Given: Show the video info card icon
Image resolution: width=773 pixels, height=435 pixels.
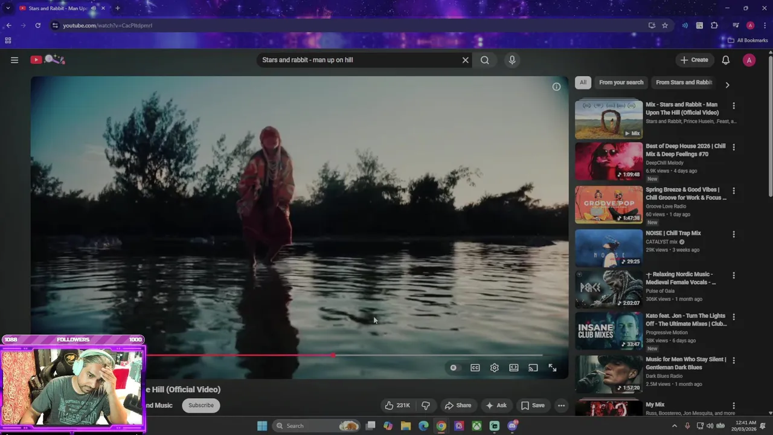Looking at the screenshot, I should [556, 86].
